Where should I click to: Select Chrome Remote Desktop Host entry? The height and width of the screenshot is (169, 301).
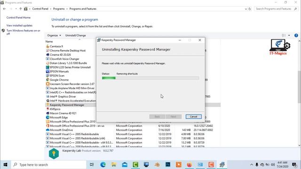point(68,51)
